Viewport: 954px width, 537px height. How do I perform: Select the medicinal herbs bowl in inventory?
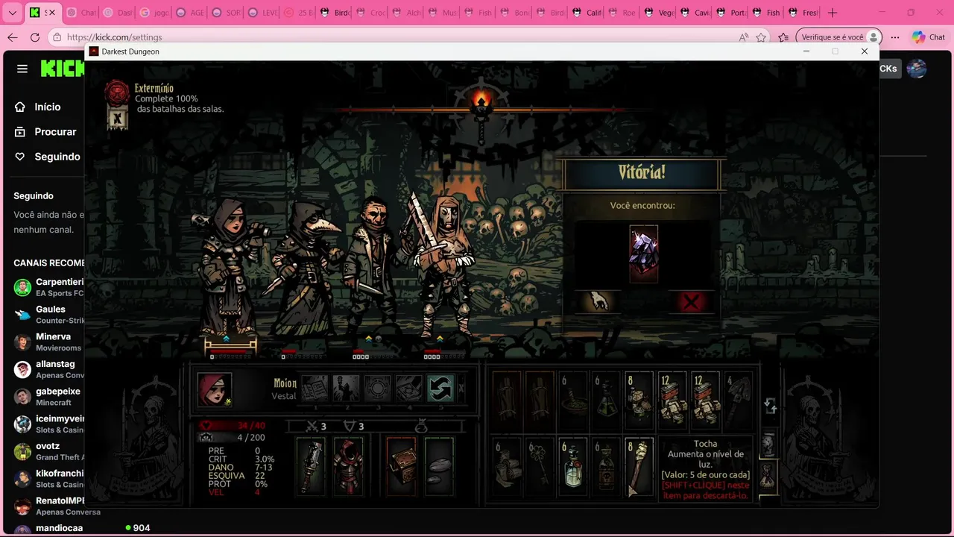572,400
